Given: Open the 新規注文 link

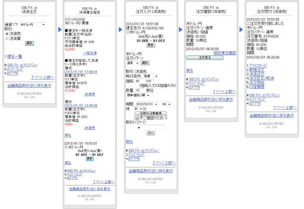Looking at the screenshot, I should pos(257,70).
